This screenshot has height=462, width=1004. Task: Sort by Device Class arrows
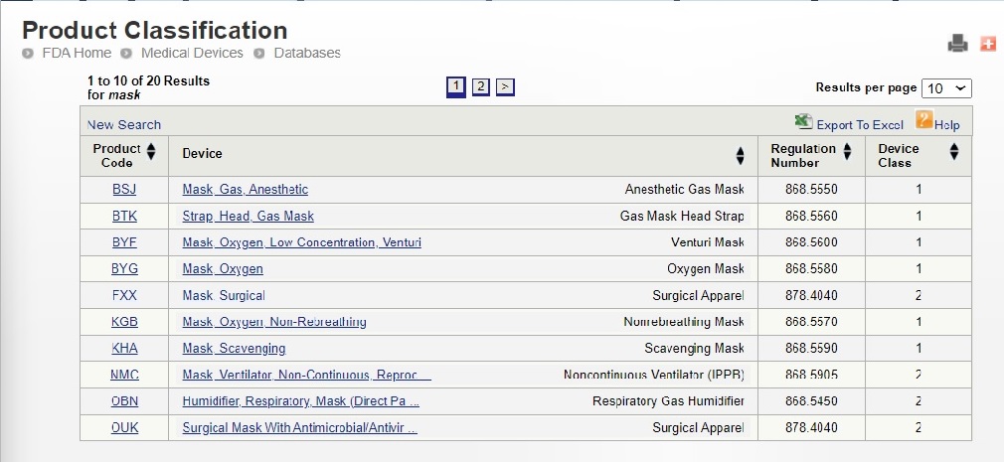coord(954,152)
